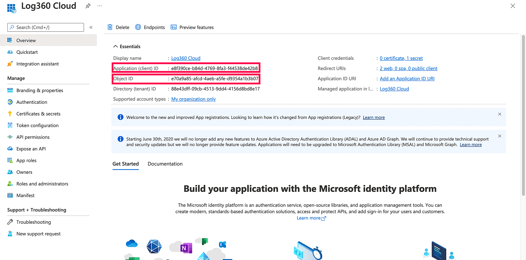This screenshot has height=260, width=526.
Task: Select Overview in the sidebar
Action: (48, 40)
